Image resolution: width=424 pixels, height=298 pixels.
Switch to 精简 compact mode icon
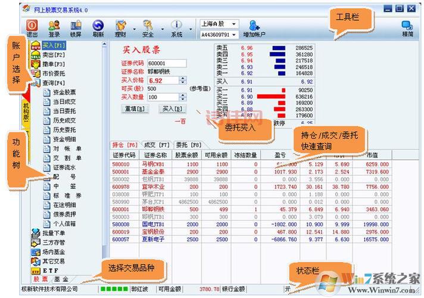407,28
